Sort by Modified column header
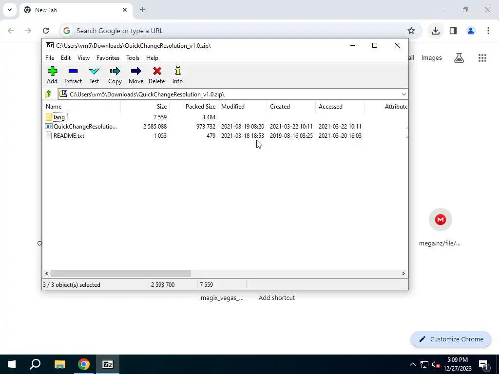Image resolution: width=499 pixels, height=374 pixels. tap(242, 107)
